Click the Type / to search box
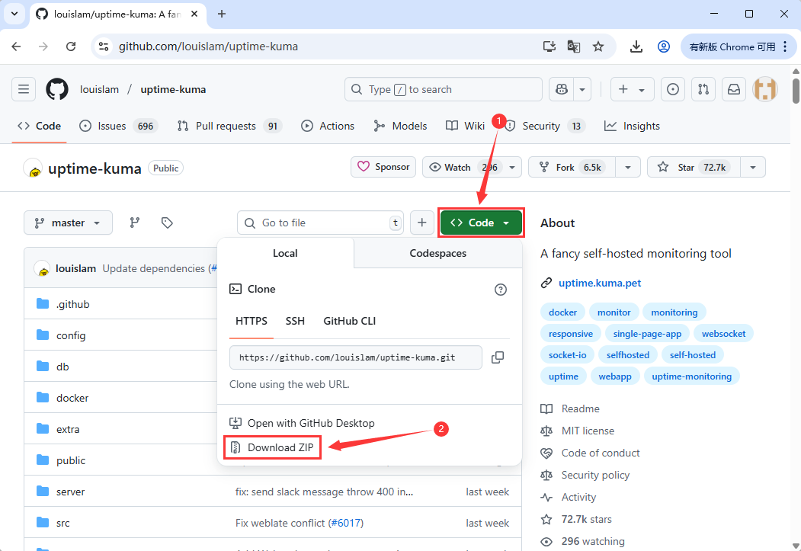 pos(444,89)
